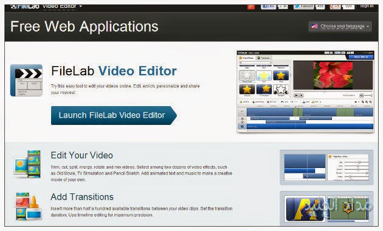383x231 pixels.
Task: Click the Free Web Applications title
Action: pyautogui.click(x=85, y=27)
